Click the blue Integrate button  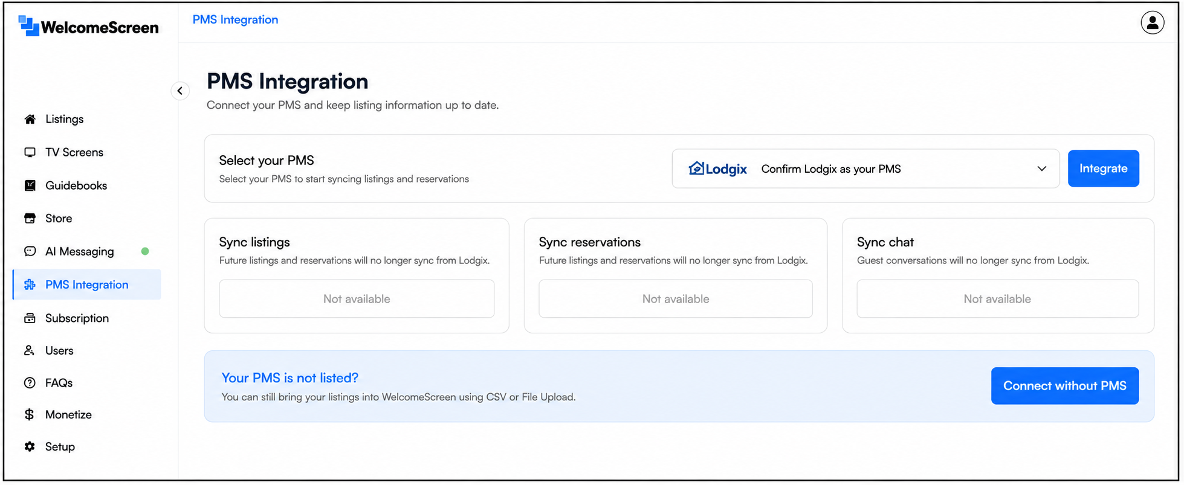pos(1103,169)
